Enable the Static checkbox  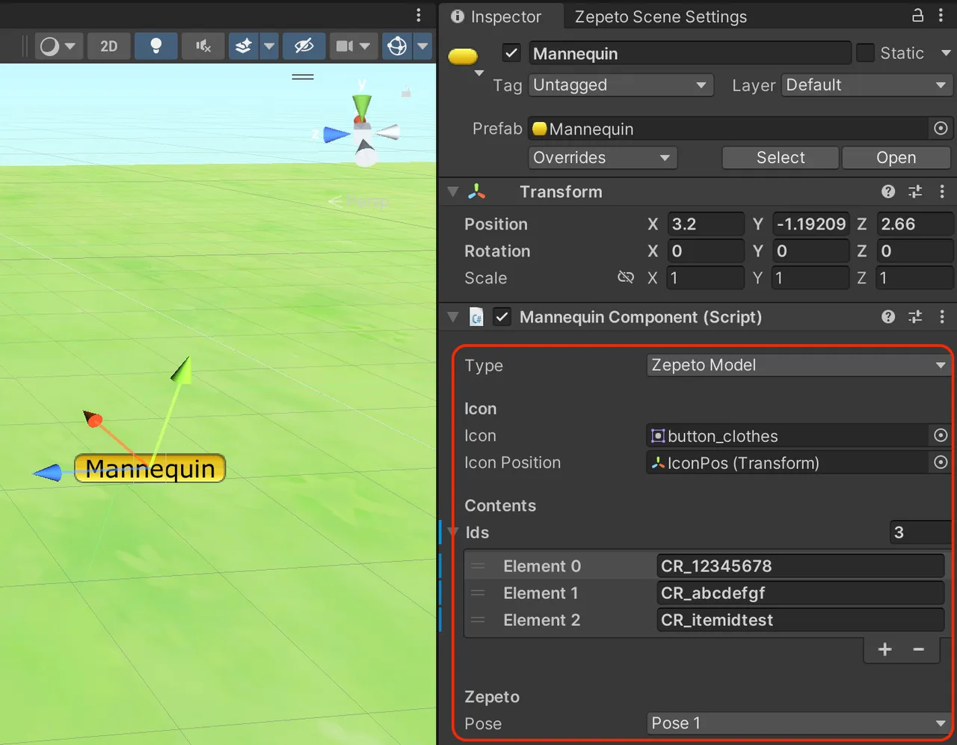865,53
